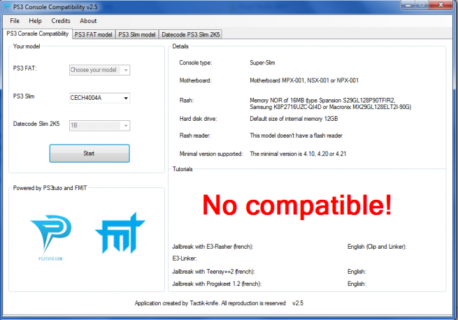This screenshot has width=458, height=320.
Task: Open the PS3 Slim CECH4004A dropdown
Action: coord(99,98)
